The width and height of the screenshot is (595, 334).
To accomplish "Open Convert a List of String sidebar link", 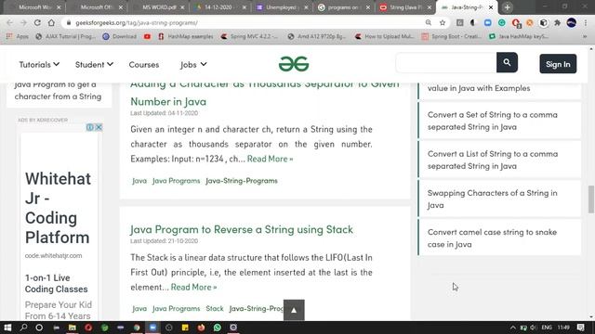I will pos(499,160).
